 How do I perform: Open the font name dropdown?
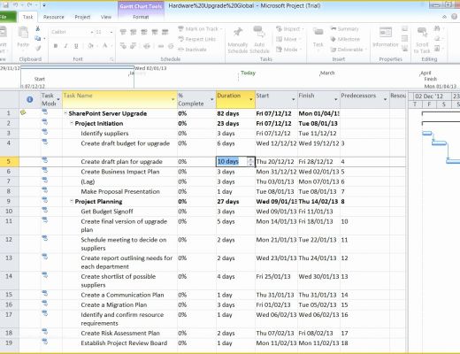[92, 32]
